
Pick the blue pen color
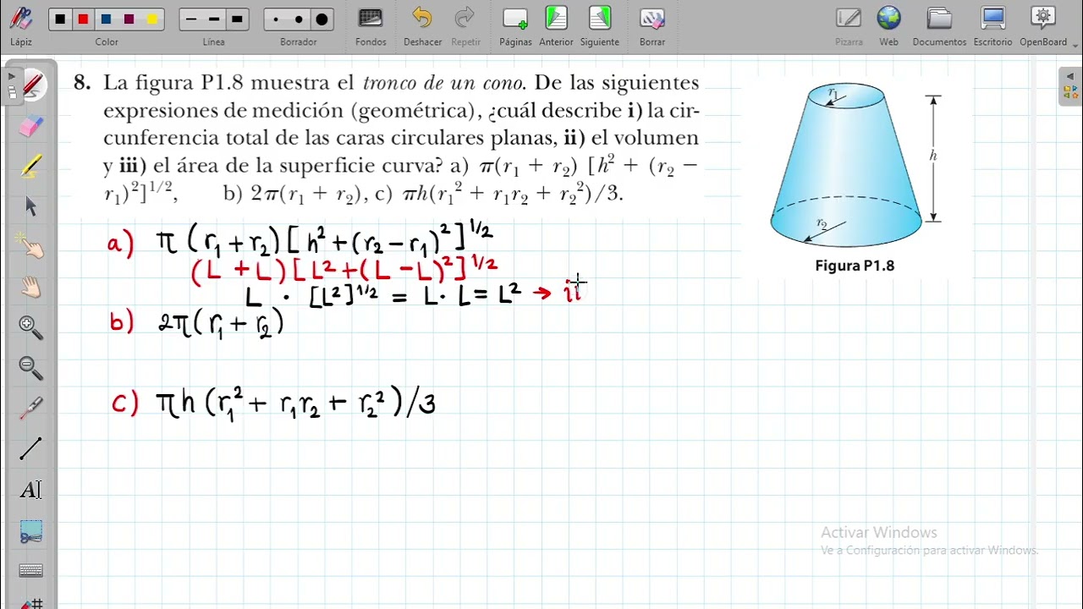[106, 19]
